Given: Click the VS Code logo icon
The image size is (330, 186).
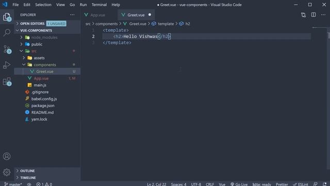Looking at the screenshot, I should coord(5,5).
